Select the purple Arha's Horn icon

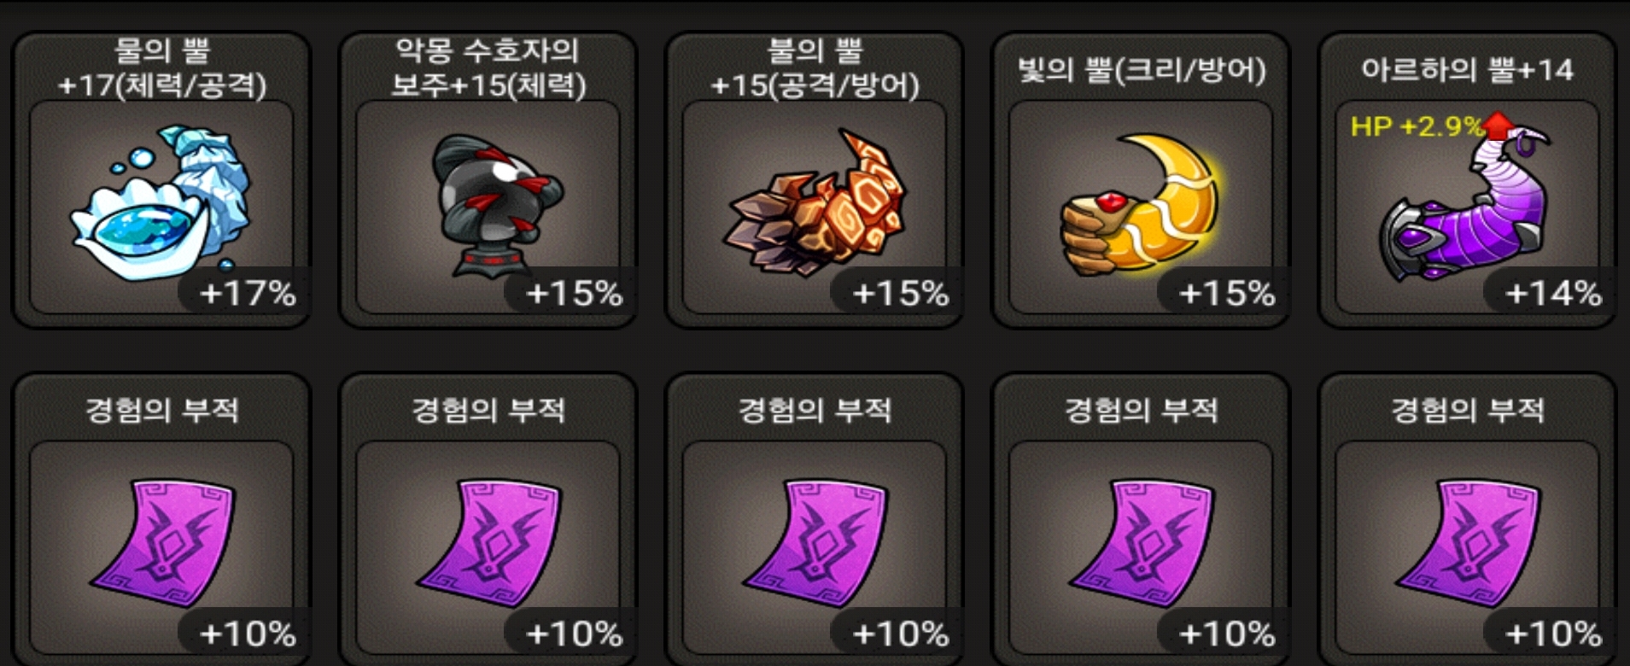[1465, 205]
